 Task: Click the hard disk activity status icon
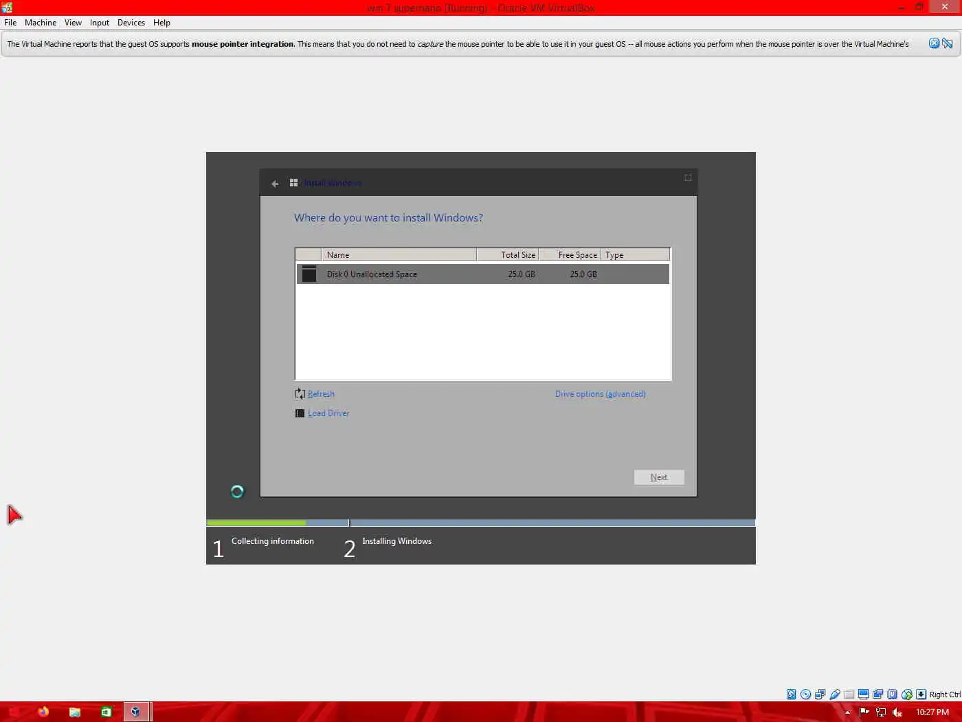pos(791,694)
